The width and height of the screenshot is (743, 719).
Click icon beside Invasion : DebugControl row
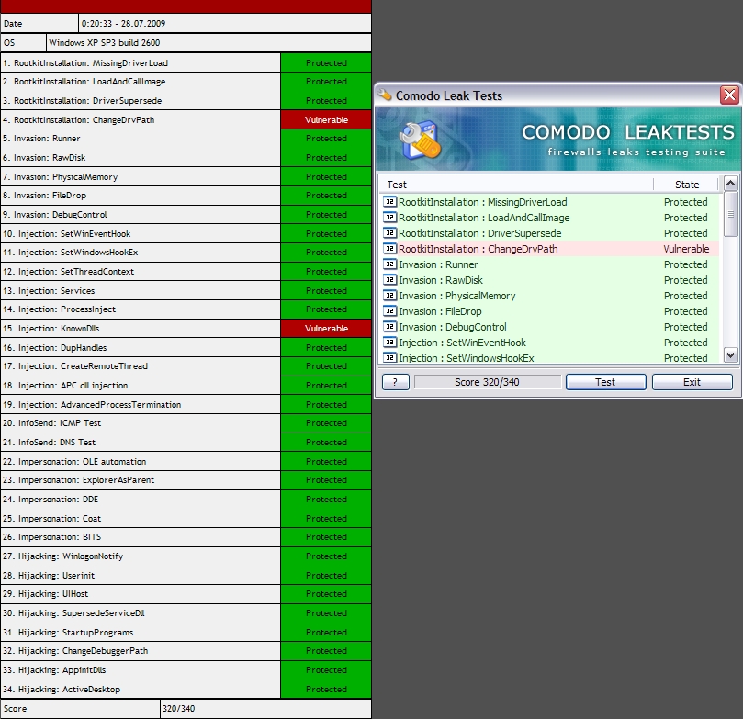(x=389, y=327)
